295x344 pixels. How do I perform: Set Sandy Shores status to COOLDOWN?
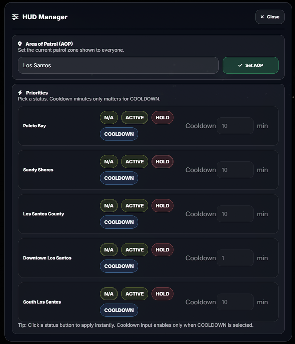pyautogui.click(x=119, y=178)
